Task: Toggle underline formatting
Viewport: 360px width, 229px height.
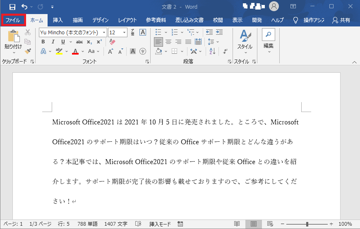Action: pos(63,42)
